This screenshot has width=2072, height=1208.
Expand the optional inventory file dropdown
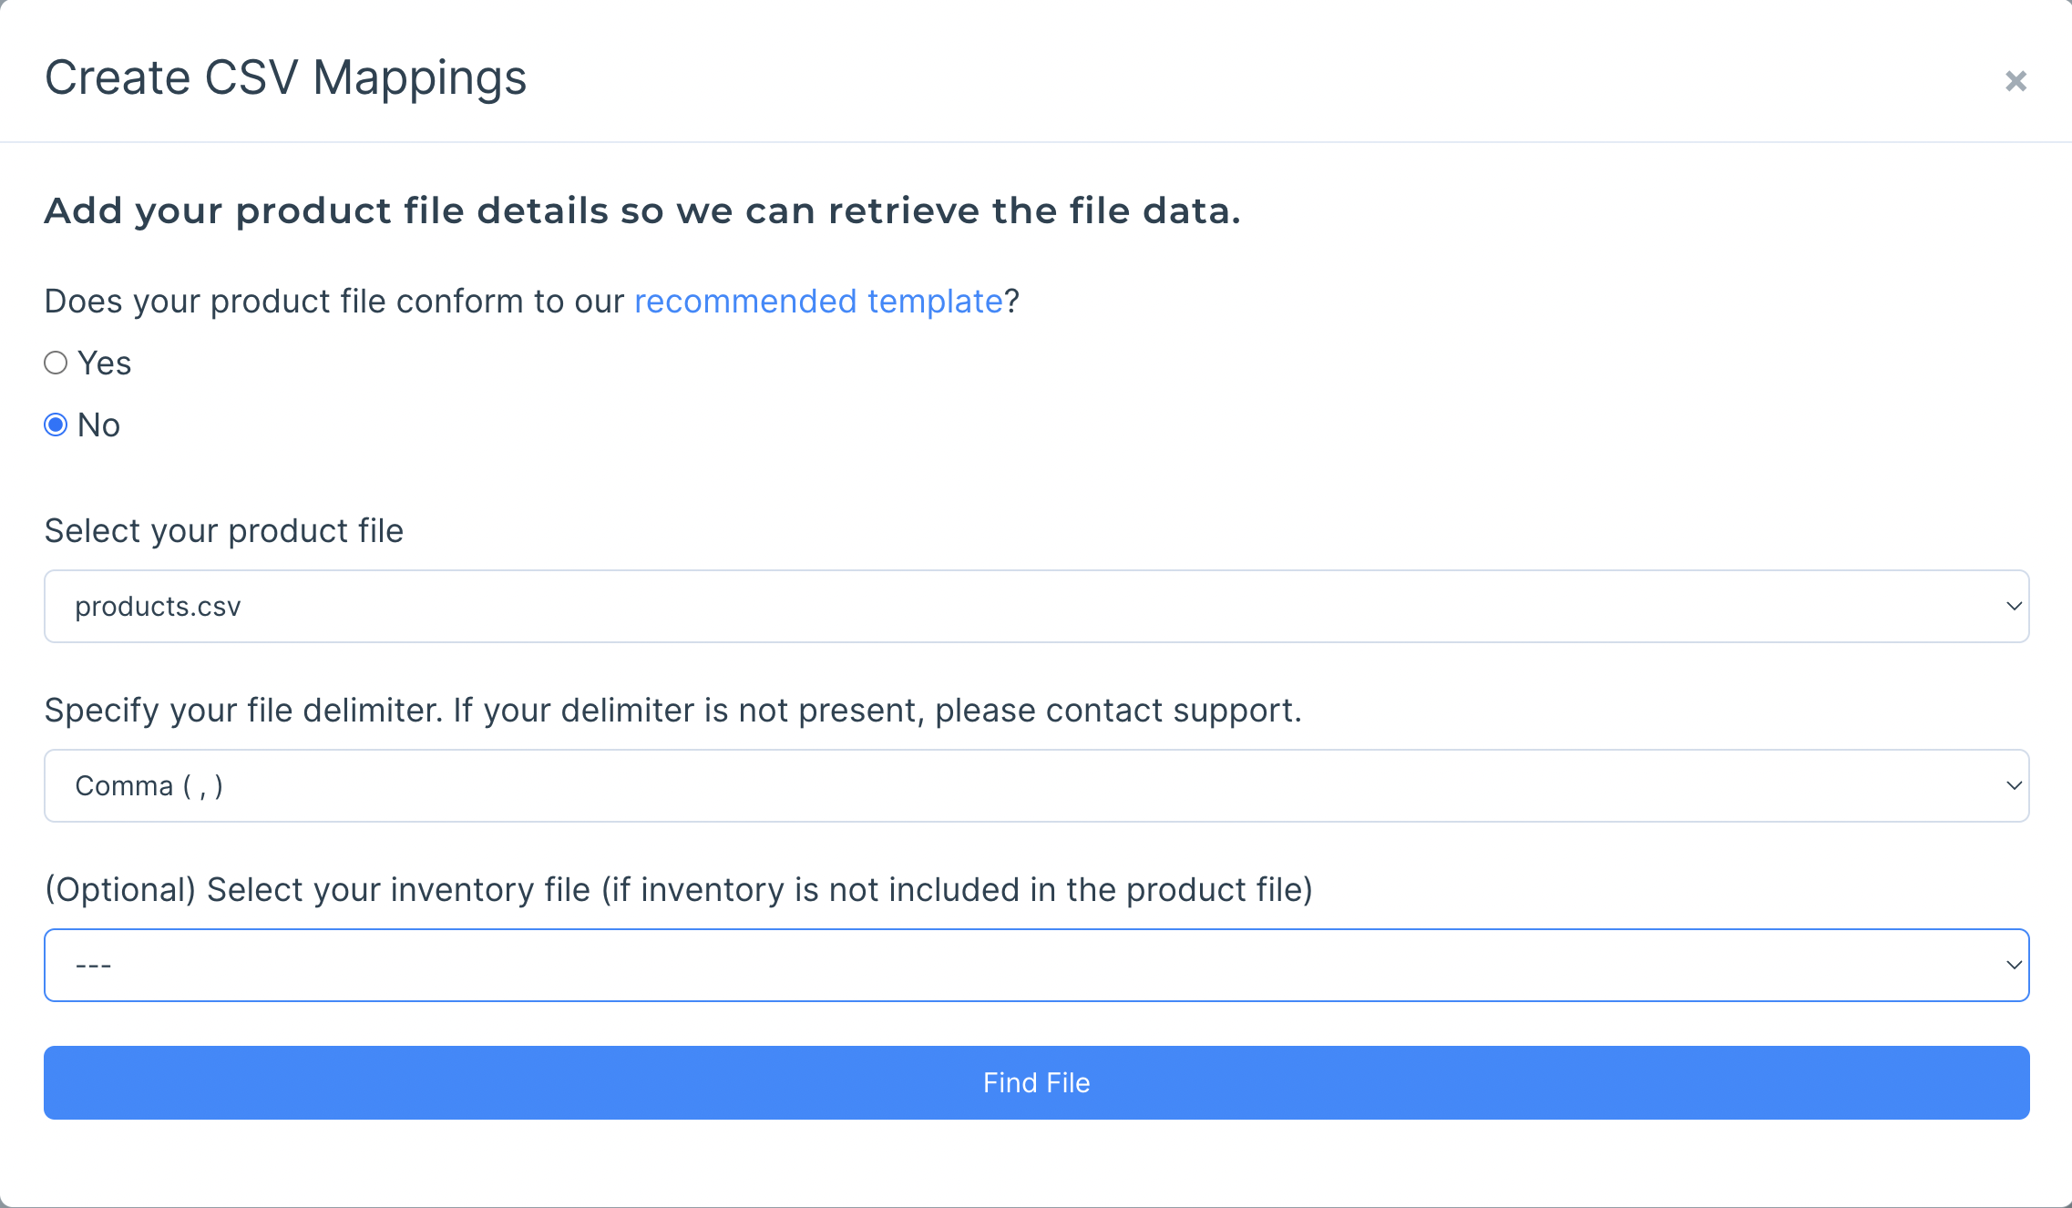coord(1035,965)
